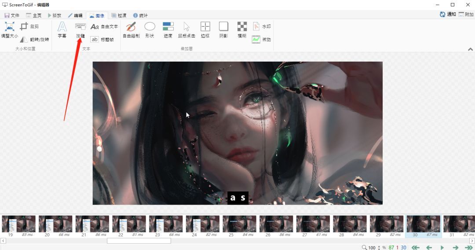Viewport: 475px width, 250px height.
Task: Select frame 22 thumbnail
Action: coord(129,226)
